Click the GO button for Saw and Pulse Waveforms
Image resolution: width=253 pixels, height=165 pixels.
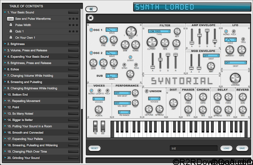pyautogui.click(x=10, y=19)
